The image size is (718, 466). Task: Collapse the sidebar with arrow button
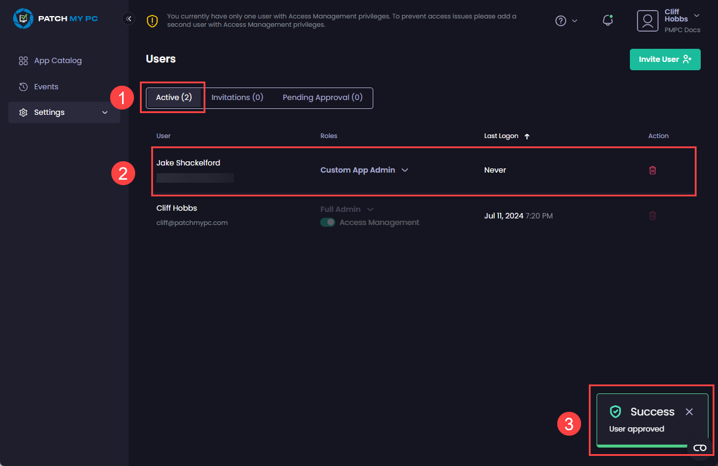point(129,18)
